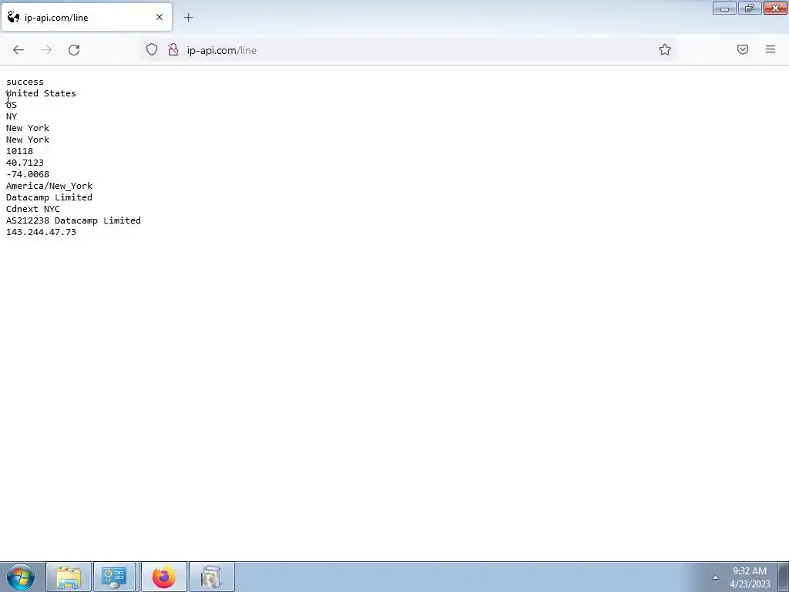Open the Save to Pocket button
Viewport: 789px width, 592px height.
[743, 49]
